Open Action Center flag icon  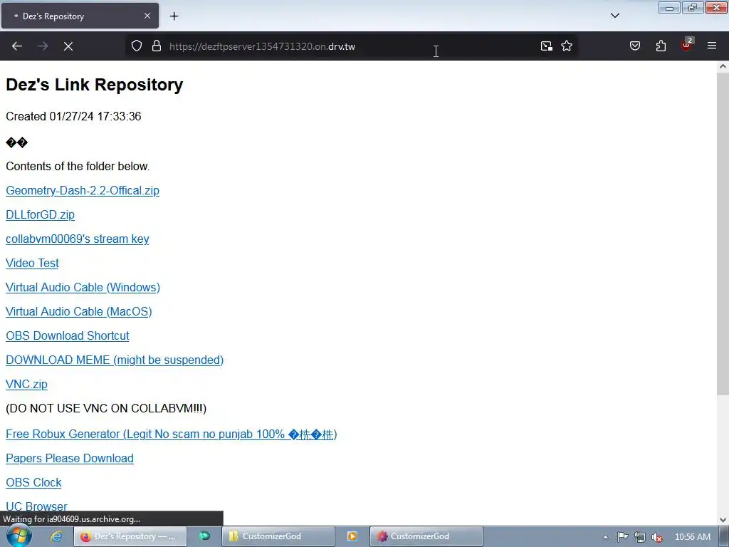(622, 537)
